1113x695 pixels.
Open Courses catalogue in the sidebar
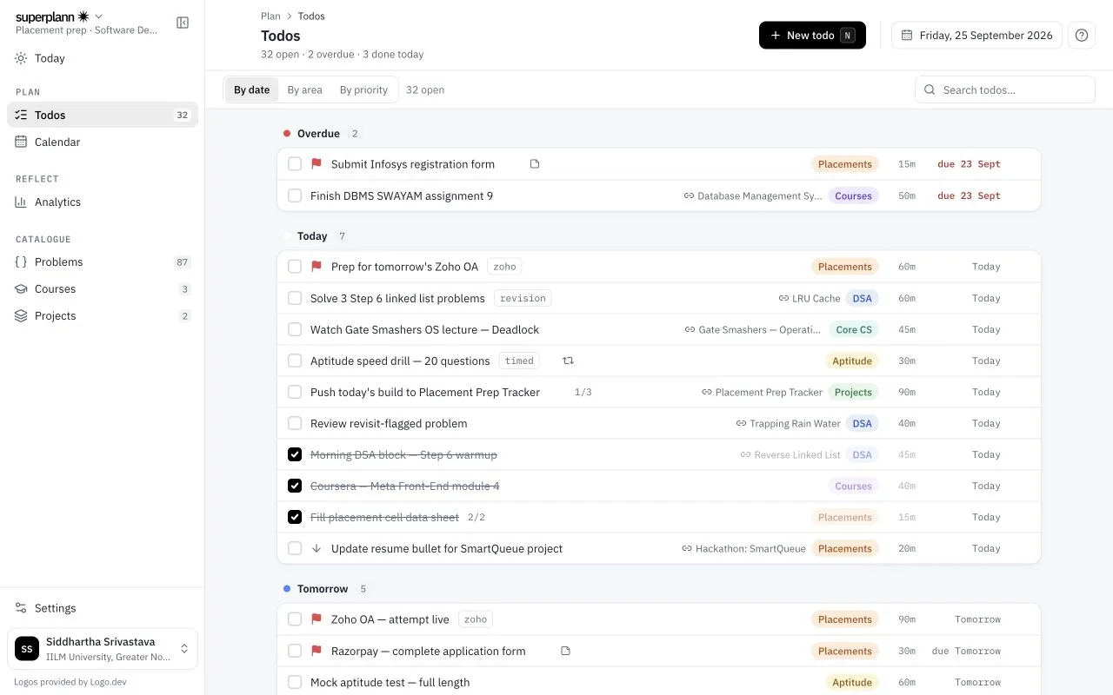[x=103, y=288]
